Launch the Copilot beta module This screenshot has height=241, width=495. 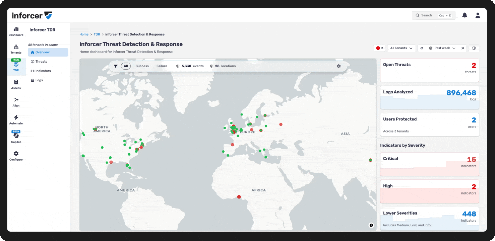point(16,137)
